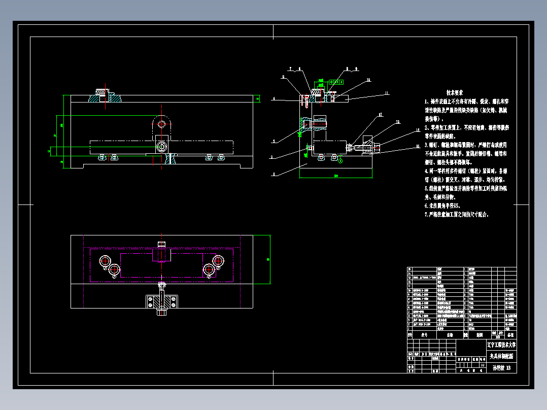Select note 6.未注圆角半径R5
Screen dimensions: 547x410
pyautogui.click(x=442, y=206)
